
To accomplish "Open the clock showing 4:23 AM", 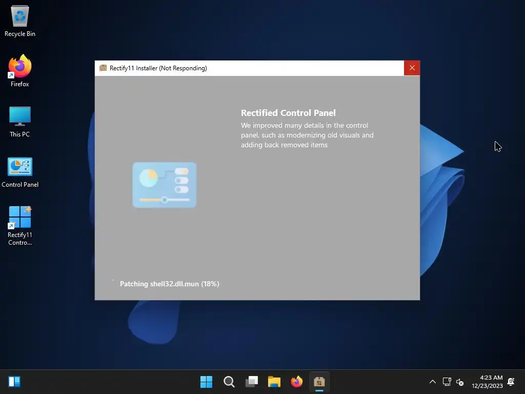I will pos(487,382).
